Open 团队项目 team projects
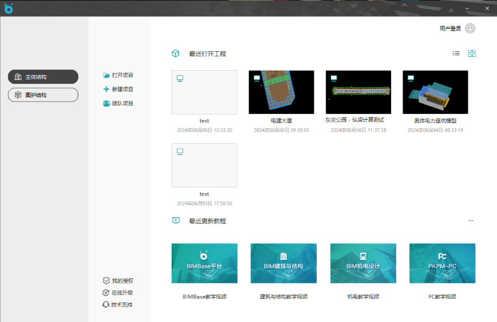497x322 pixels. [x=118, y=103]
